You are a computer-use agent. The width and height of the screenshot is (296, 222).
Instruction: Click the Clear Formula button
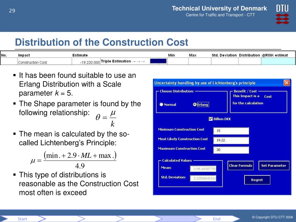[x=240, y=166]
